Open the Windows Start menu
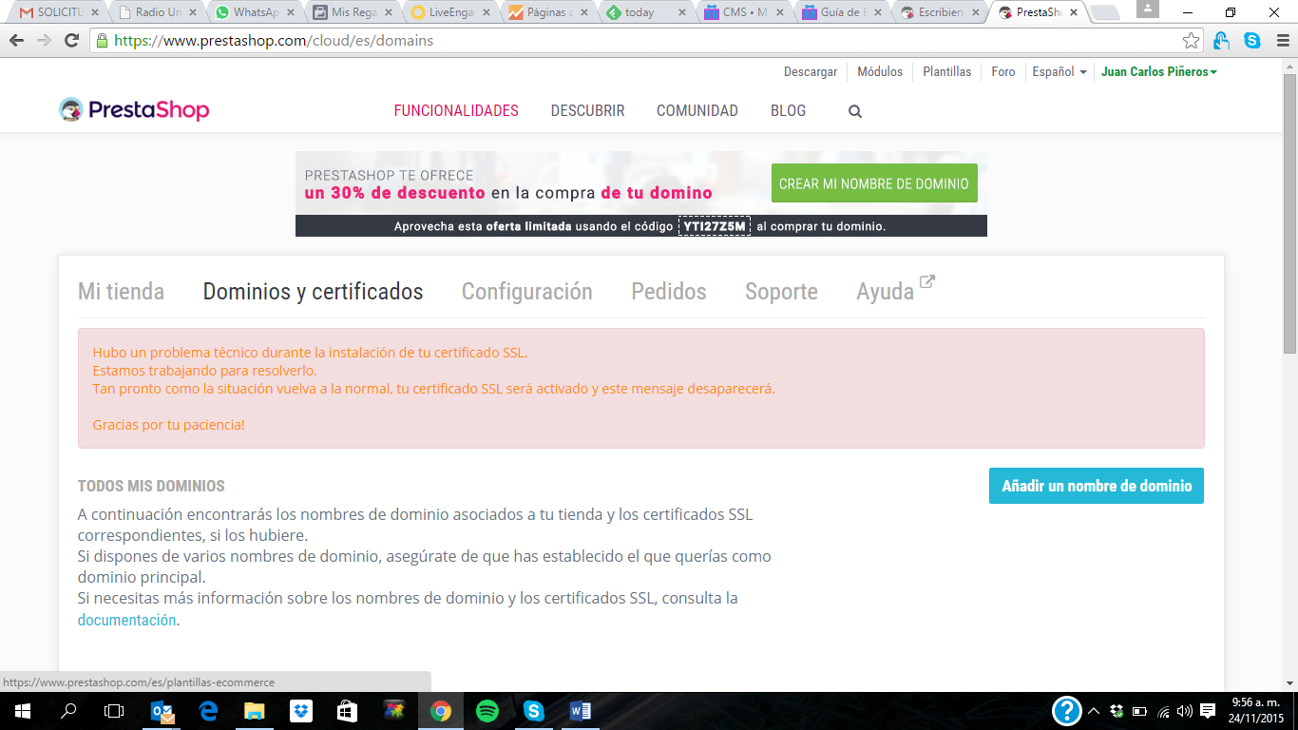 22,711
